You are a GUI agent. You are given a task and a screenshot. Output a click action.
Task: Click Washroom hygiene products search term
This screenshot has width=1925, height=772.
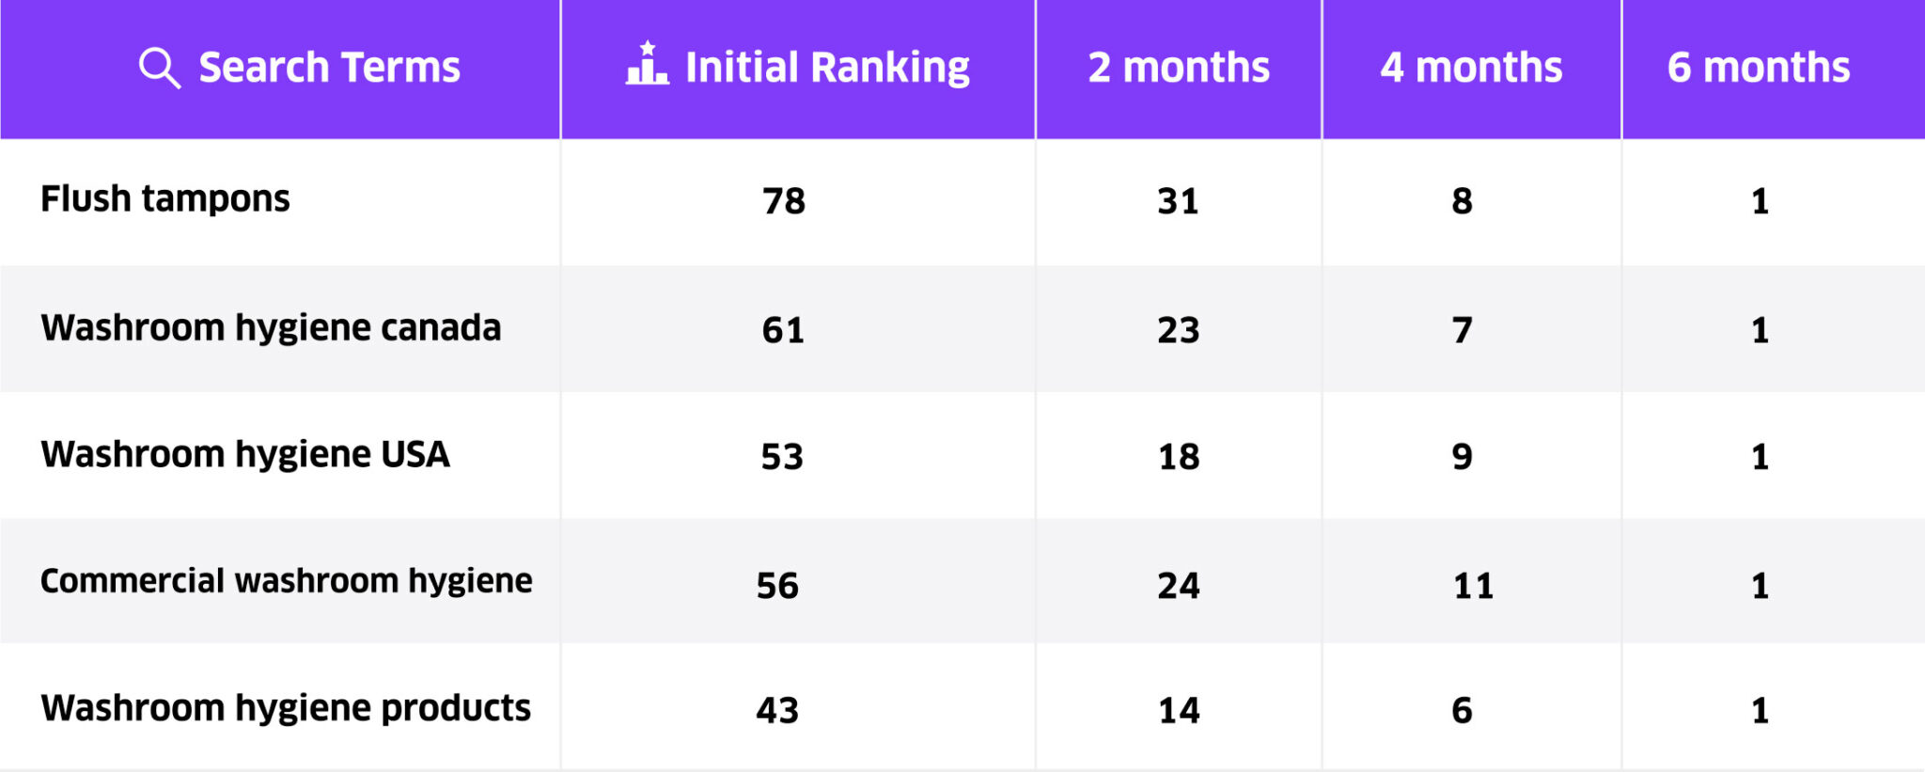point(286,708)
